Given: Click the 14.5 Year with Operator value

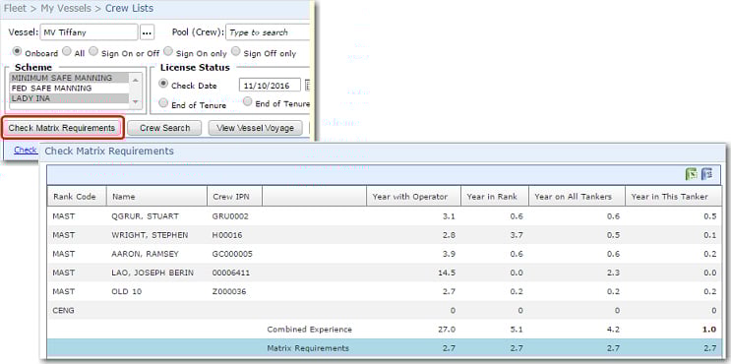Looking at the screenshot, I should pos(447,273).
